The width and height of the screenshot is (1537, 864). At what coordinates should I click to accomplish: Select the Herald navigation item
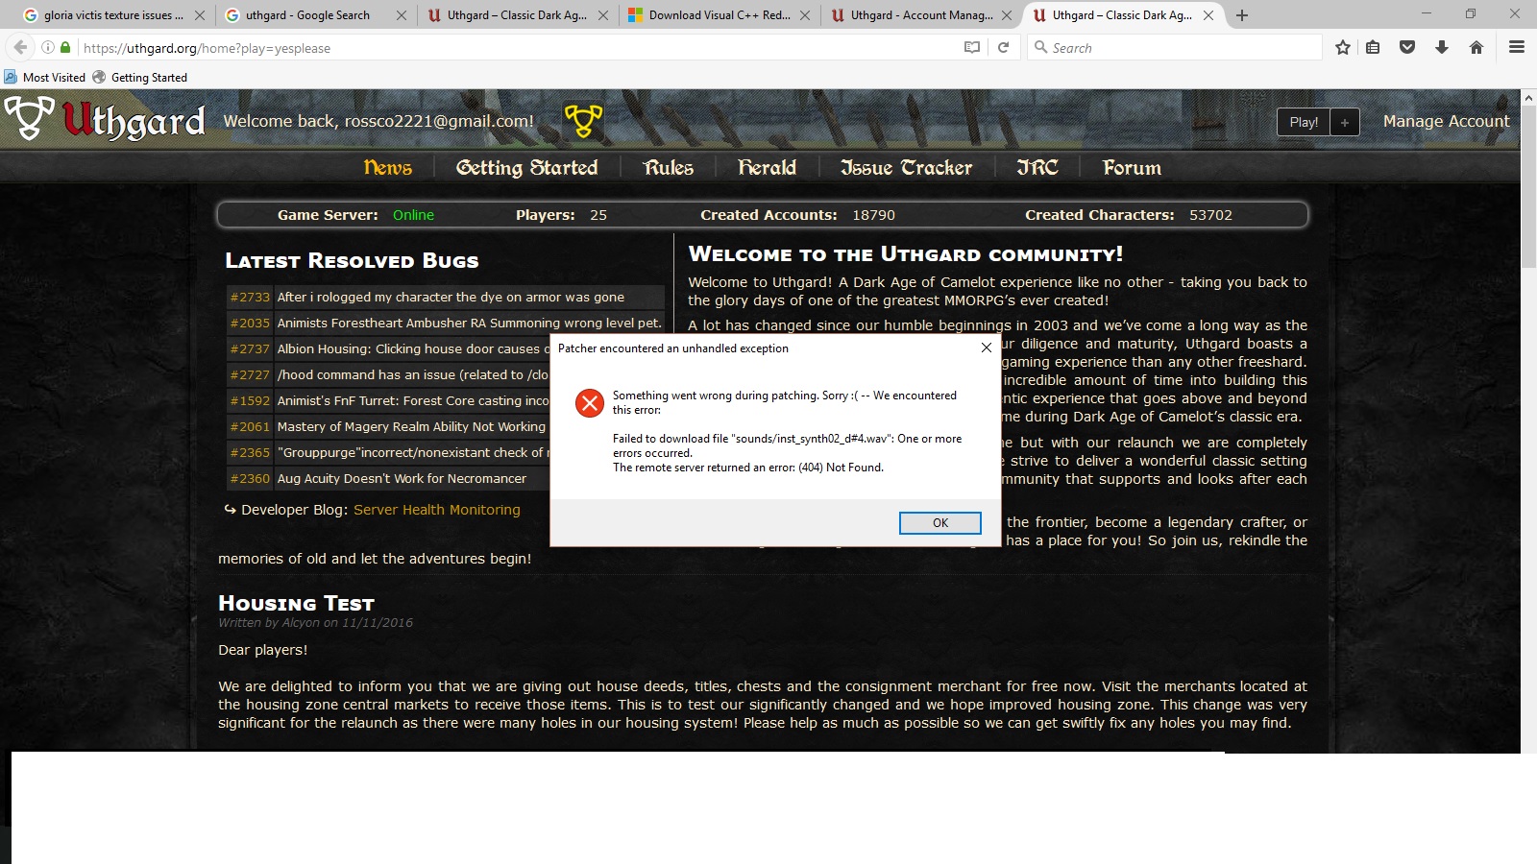[767, 168]
